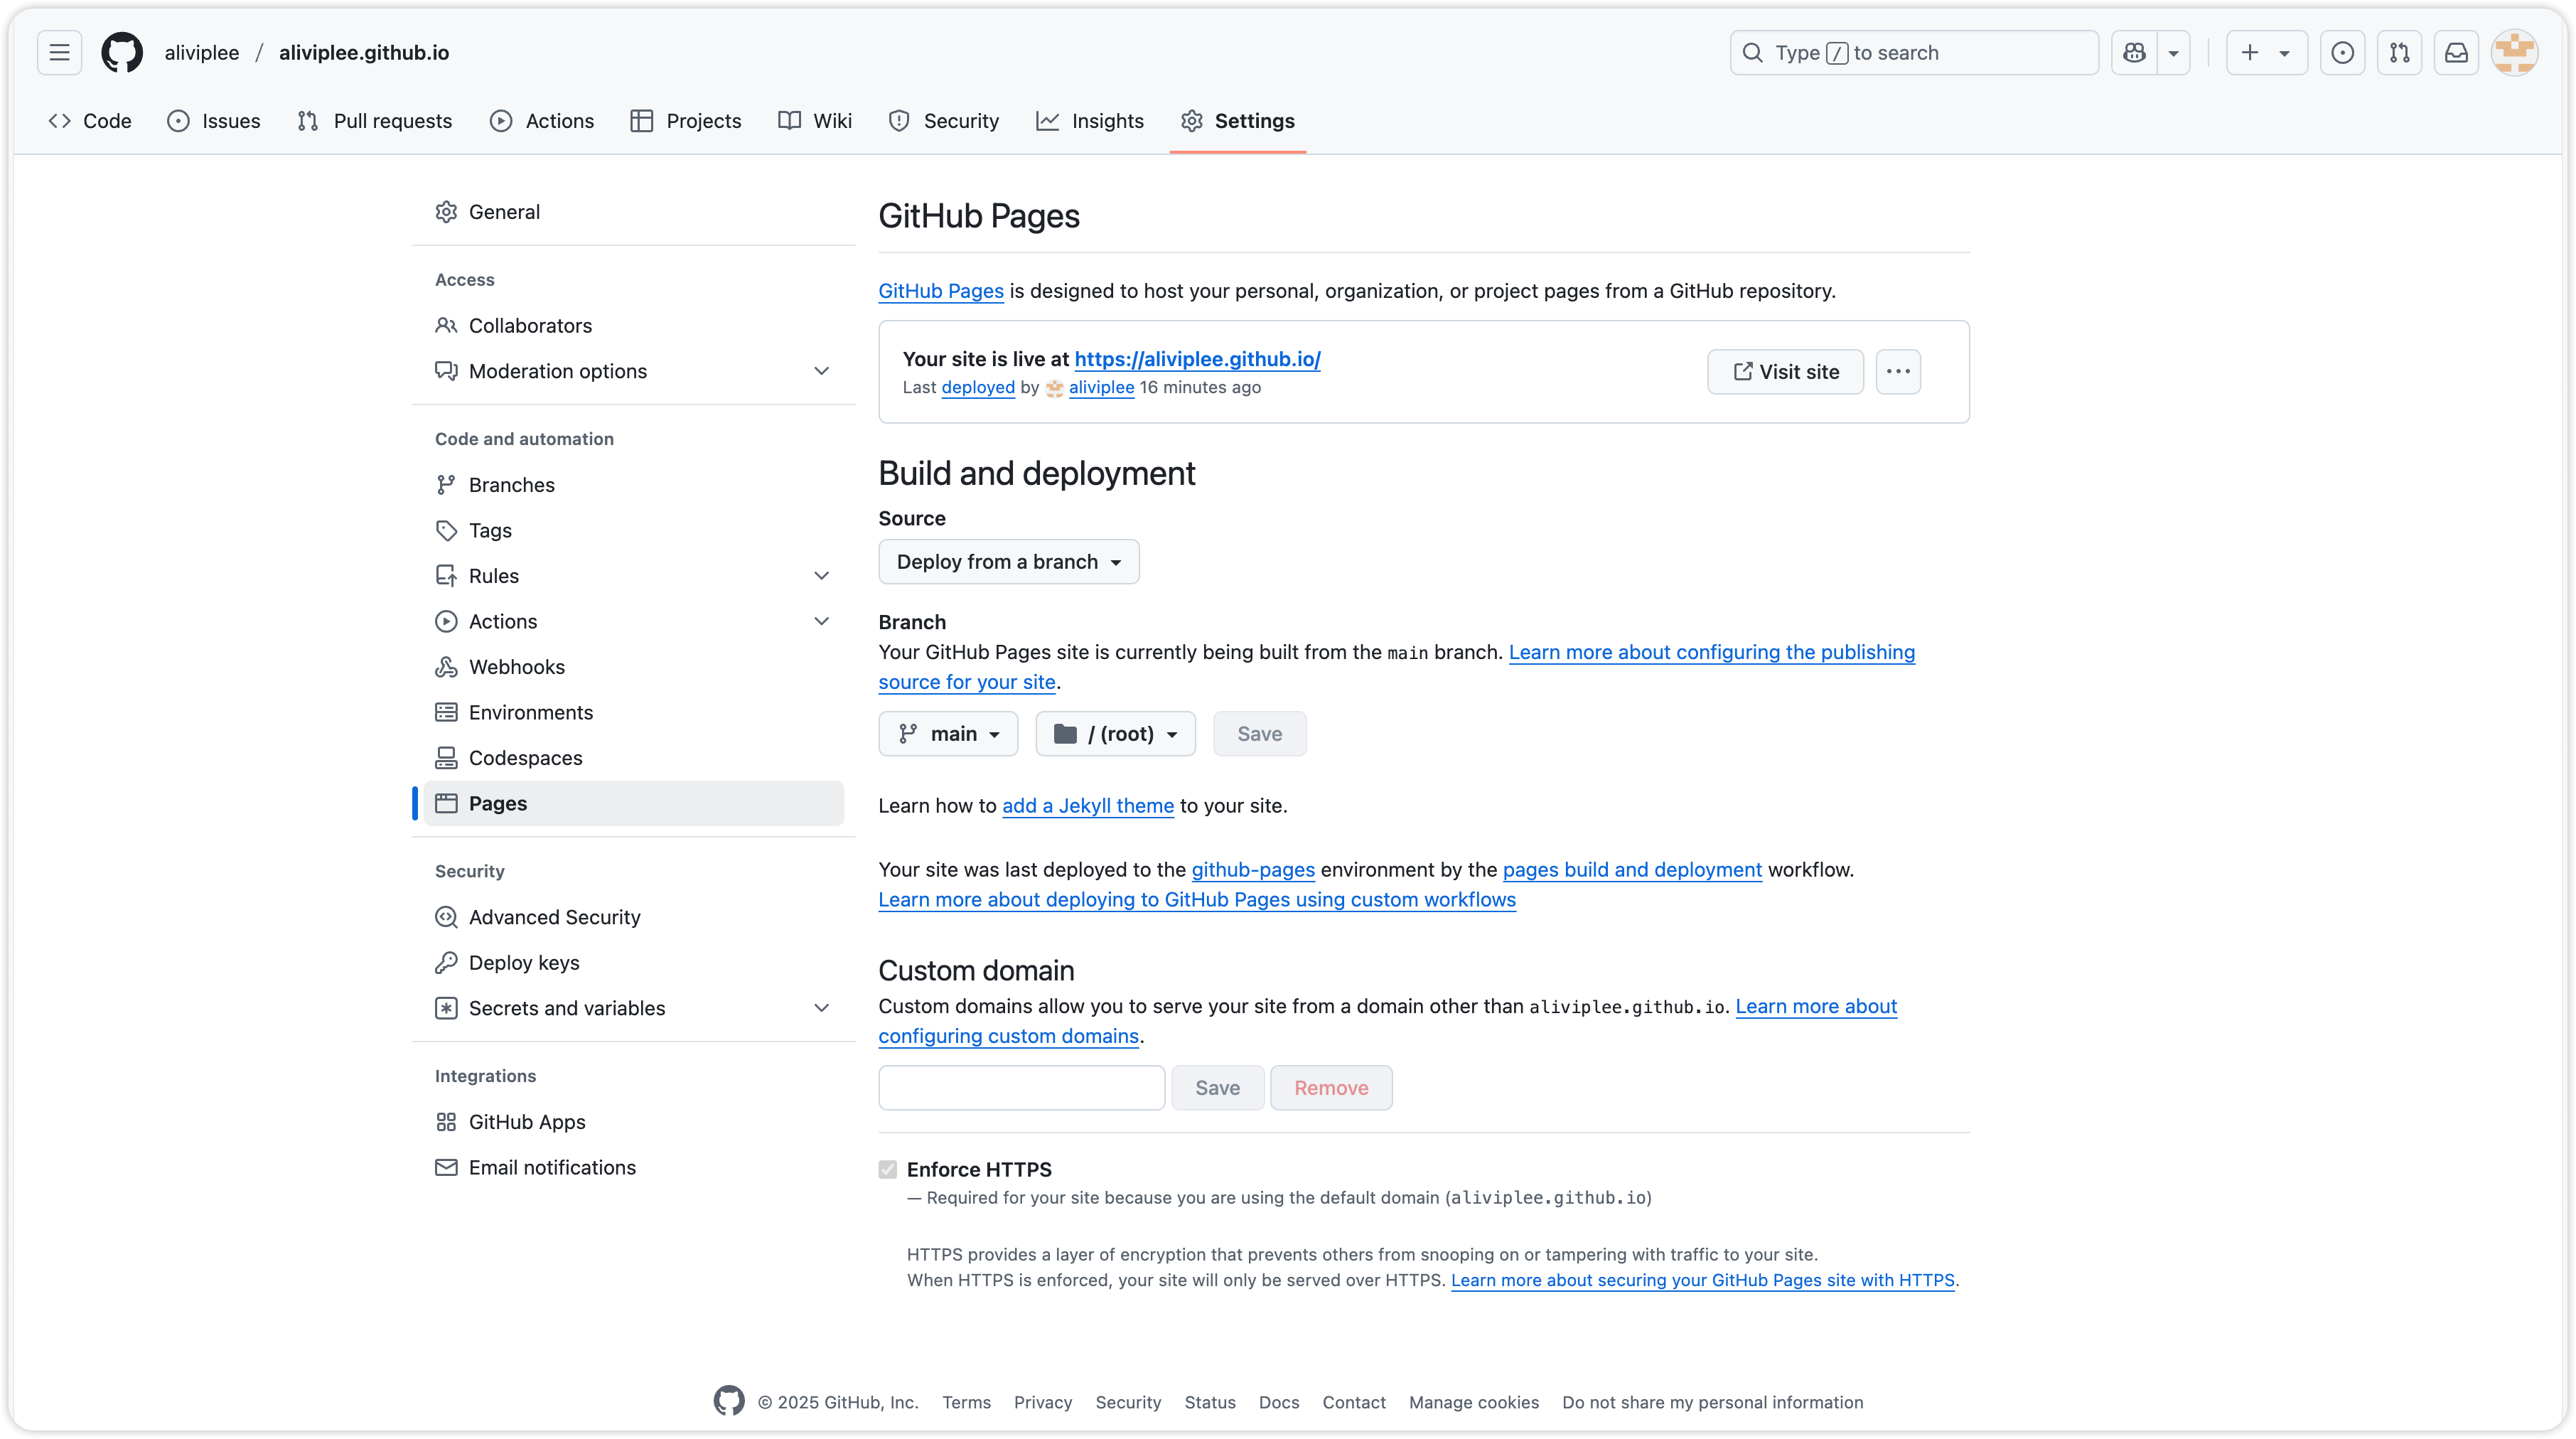Focus the custom domain text field
2576x1439 pixels.
coord(1021,1087)
